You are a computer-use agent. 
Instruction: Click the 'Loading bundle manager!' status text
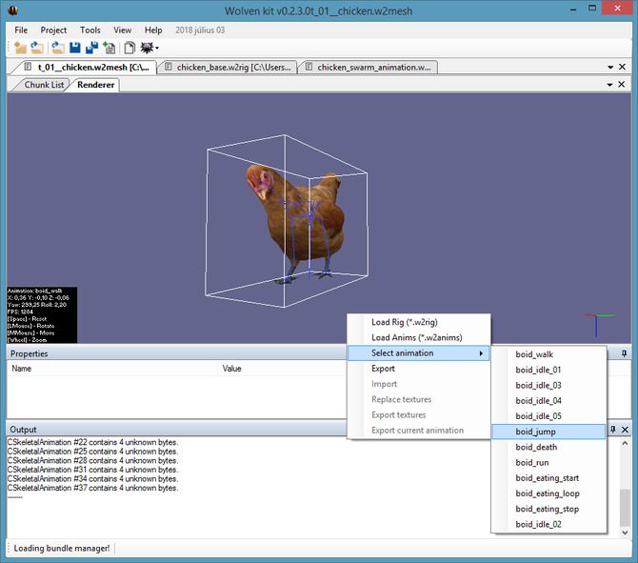(62, 549)
